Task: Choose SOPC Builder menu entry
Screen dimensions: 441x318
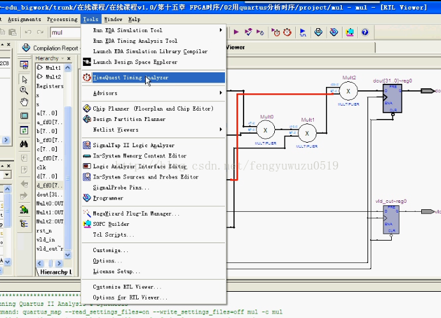Action: coord(153,224)
